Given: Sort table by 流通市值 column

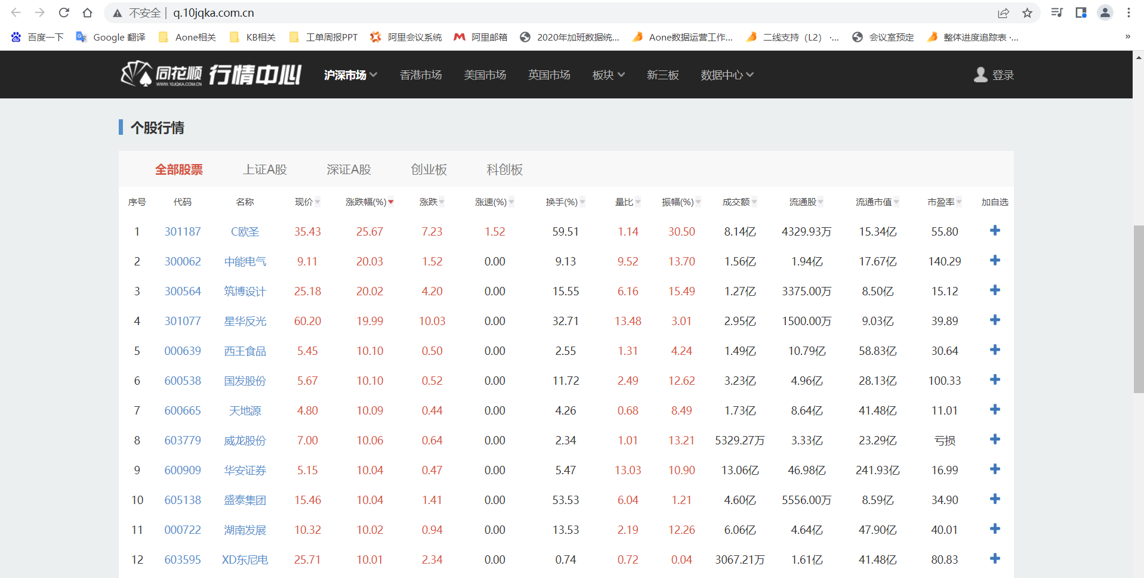Looking at the screenshot, I should pyautogui.click(x=877, y=202).
